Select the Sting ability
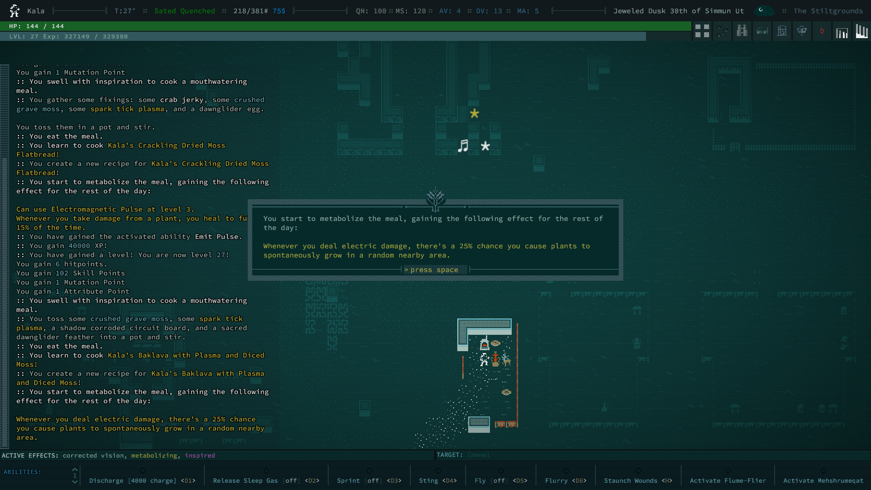 438,480
